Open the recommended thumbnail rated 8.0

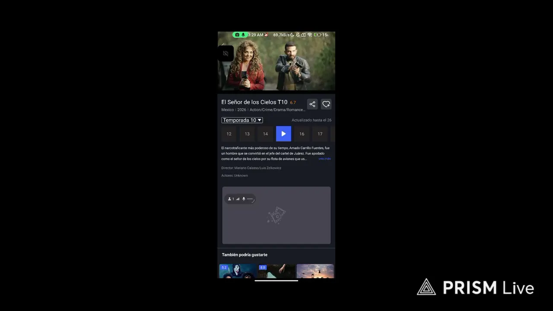click(276, 271)
